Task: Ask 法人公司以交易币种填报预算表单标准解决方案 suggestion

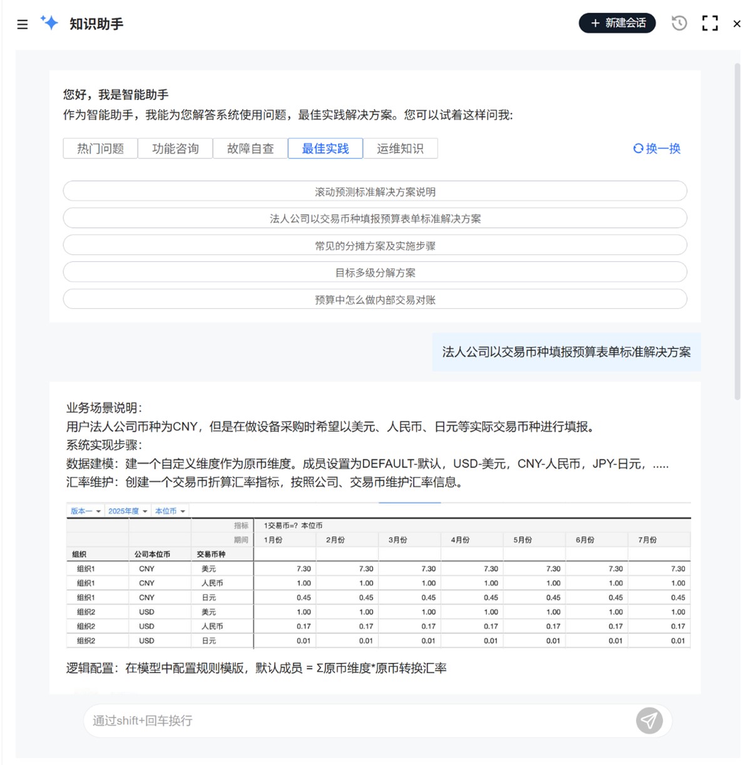Action: pos(375,218)
